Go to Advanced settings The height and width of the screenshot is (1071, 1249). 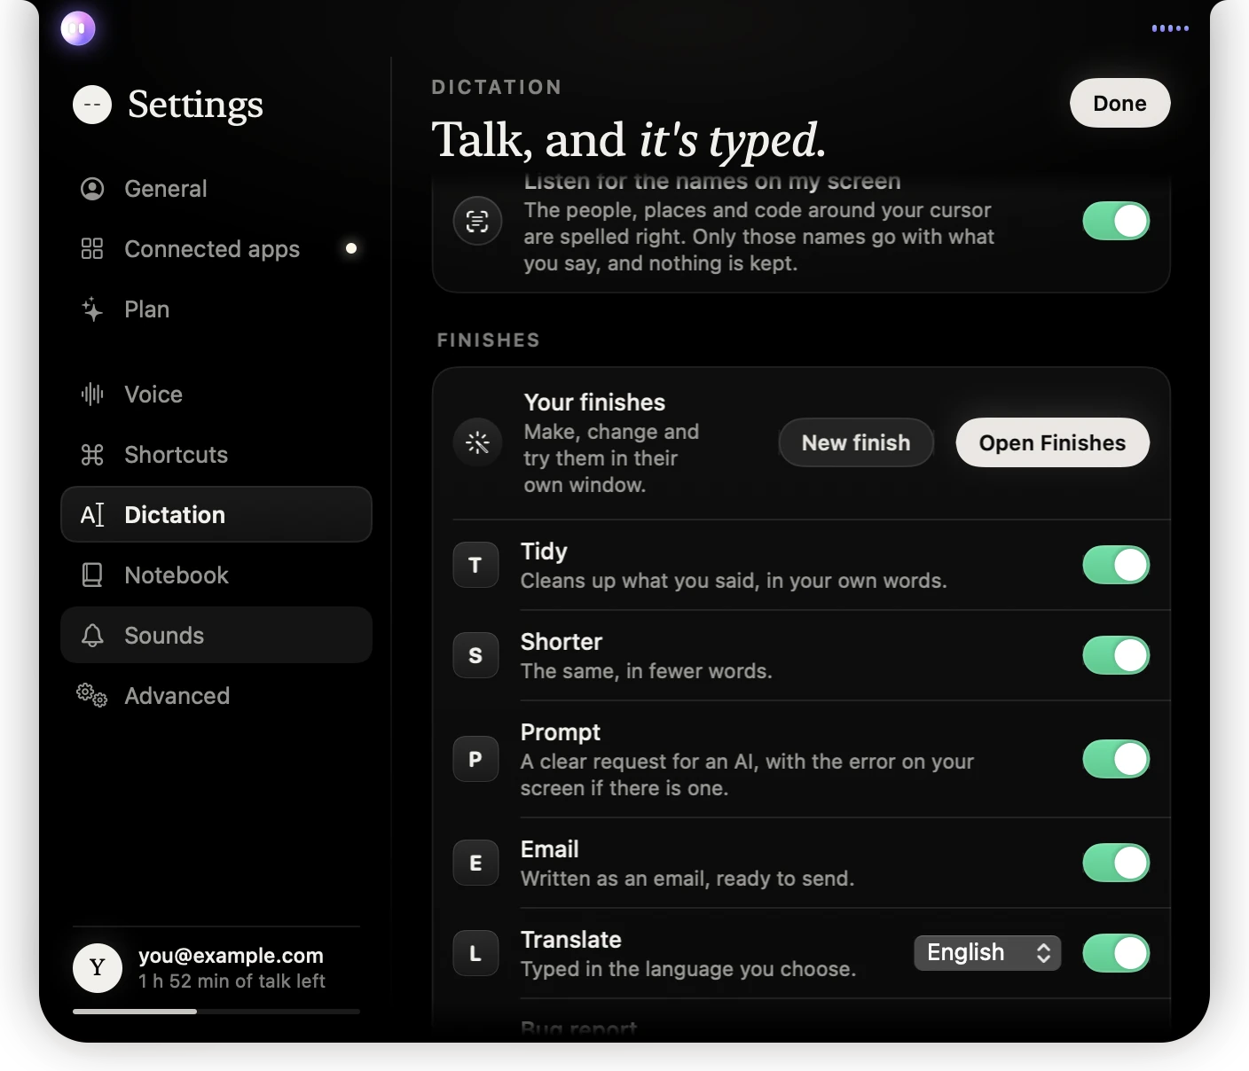pyautogui.click(x=216, y=696)
